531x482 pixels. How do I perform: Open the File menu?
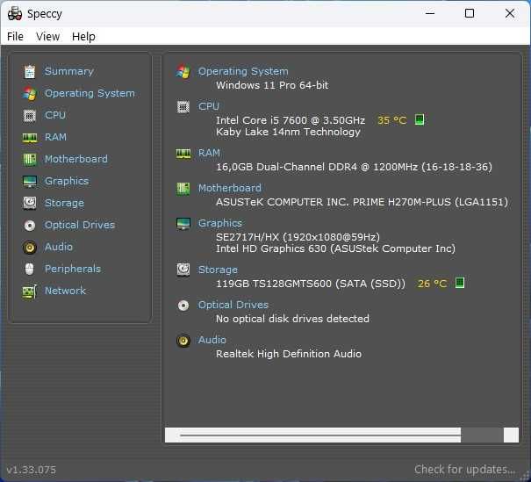pyautogui.click(x=15, y=36)
